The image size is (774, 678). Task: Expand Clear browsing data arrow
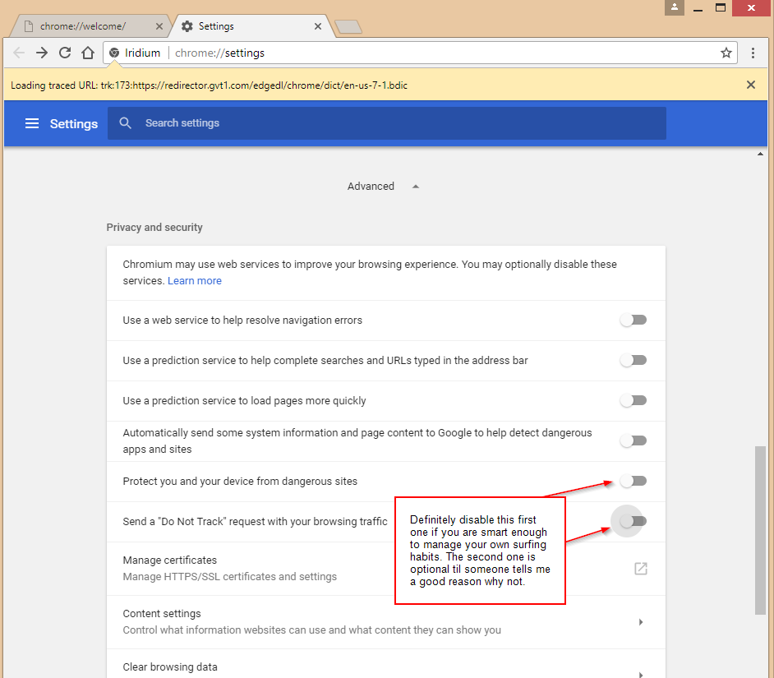(640, 674)
